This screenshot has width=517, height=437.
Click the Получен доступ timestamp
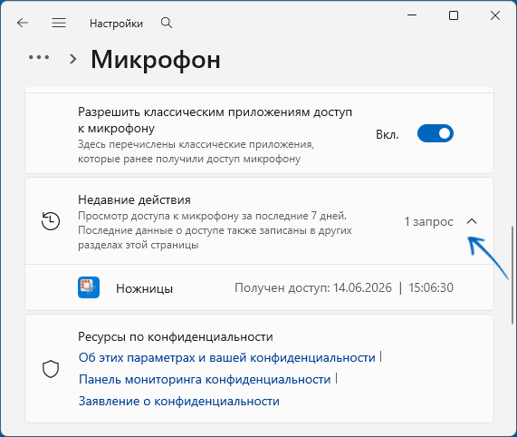pos(344,287)
